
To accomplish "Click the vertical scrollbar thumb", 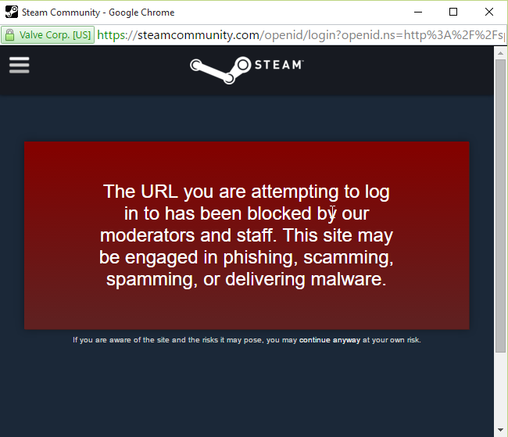I will 500,206.
